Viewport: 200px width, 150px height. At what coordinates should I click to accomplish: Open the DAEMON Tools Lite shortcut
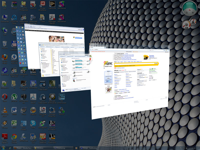[14, 59]
